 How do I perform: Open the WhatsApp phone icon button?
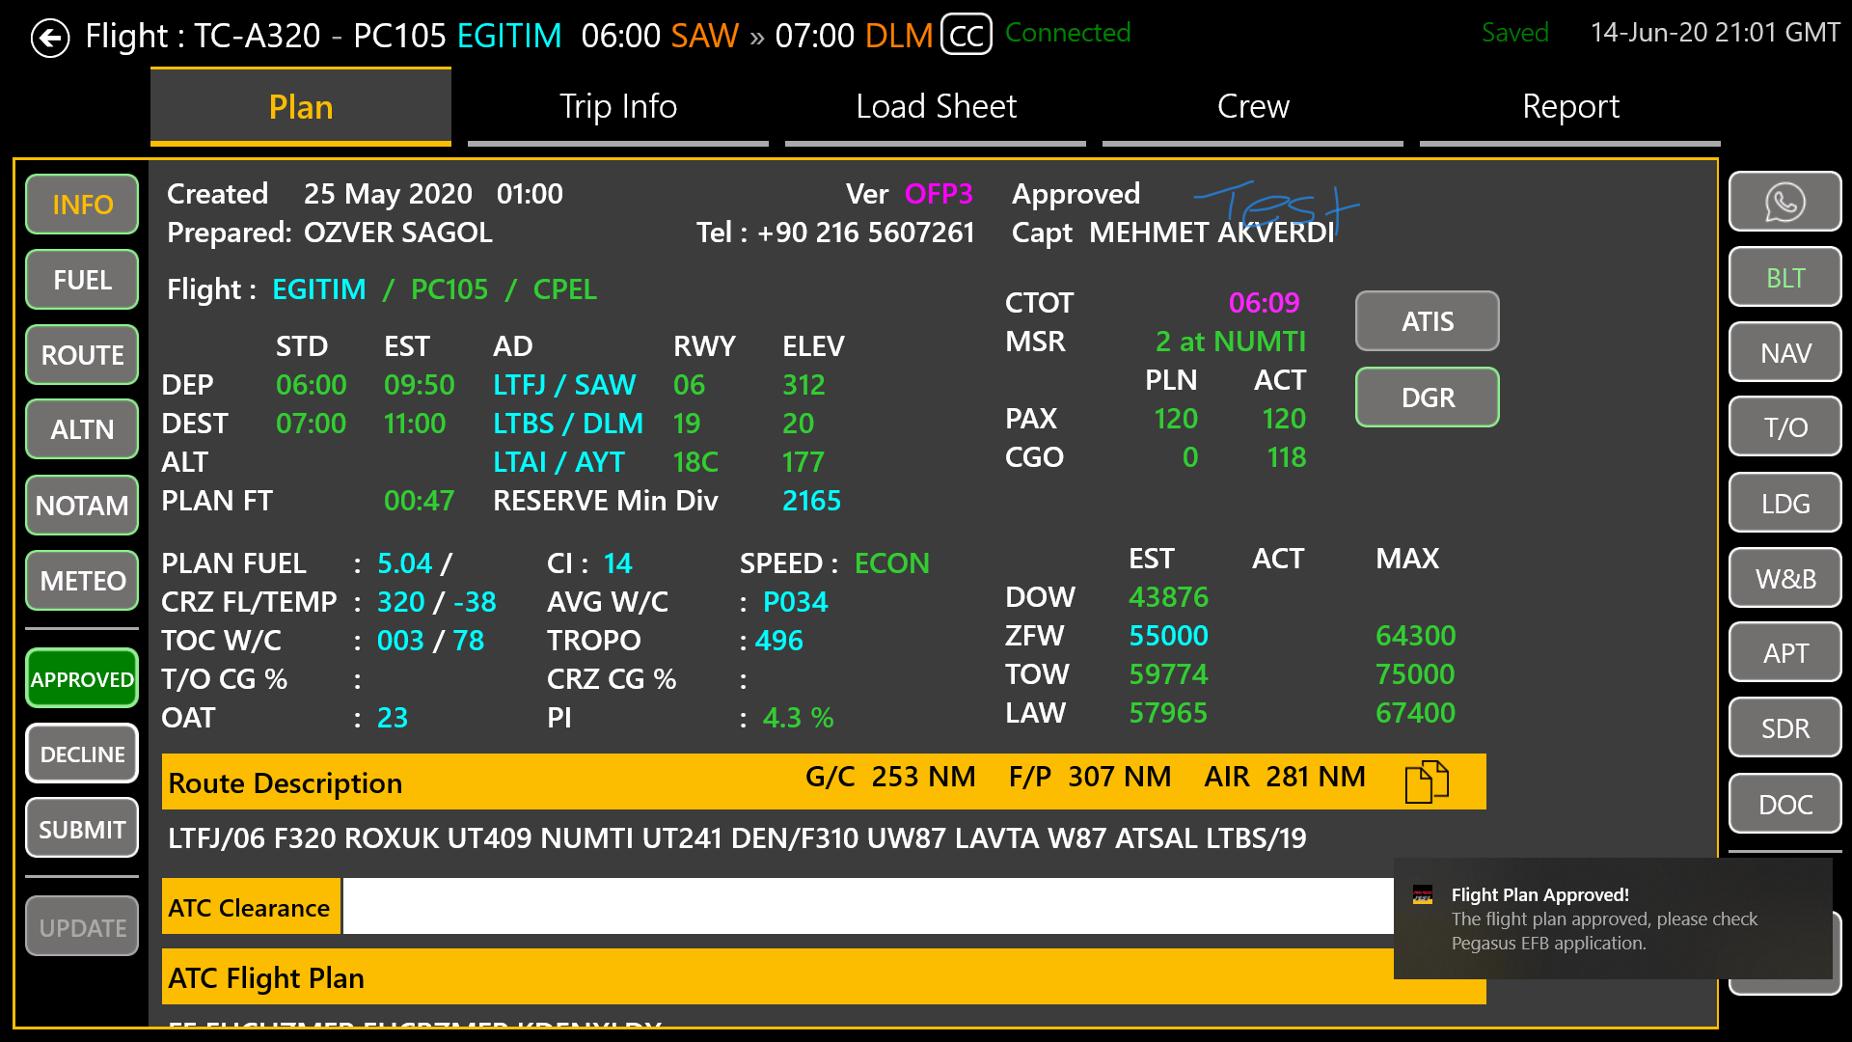(1784, 202)
